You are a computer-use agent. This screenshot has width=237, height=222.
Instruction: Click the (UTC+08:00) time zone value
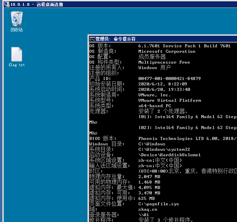pos(188,171)
